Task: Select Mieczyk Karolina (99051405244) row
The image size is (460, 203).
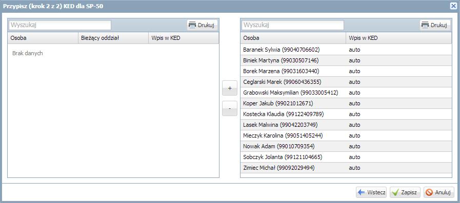Action: click(x=346, y=136)
